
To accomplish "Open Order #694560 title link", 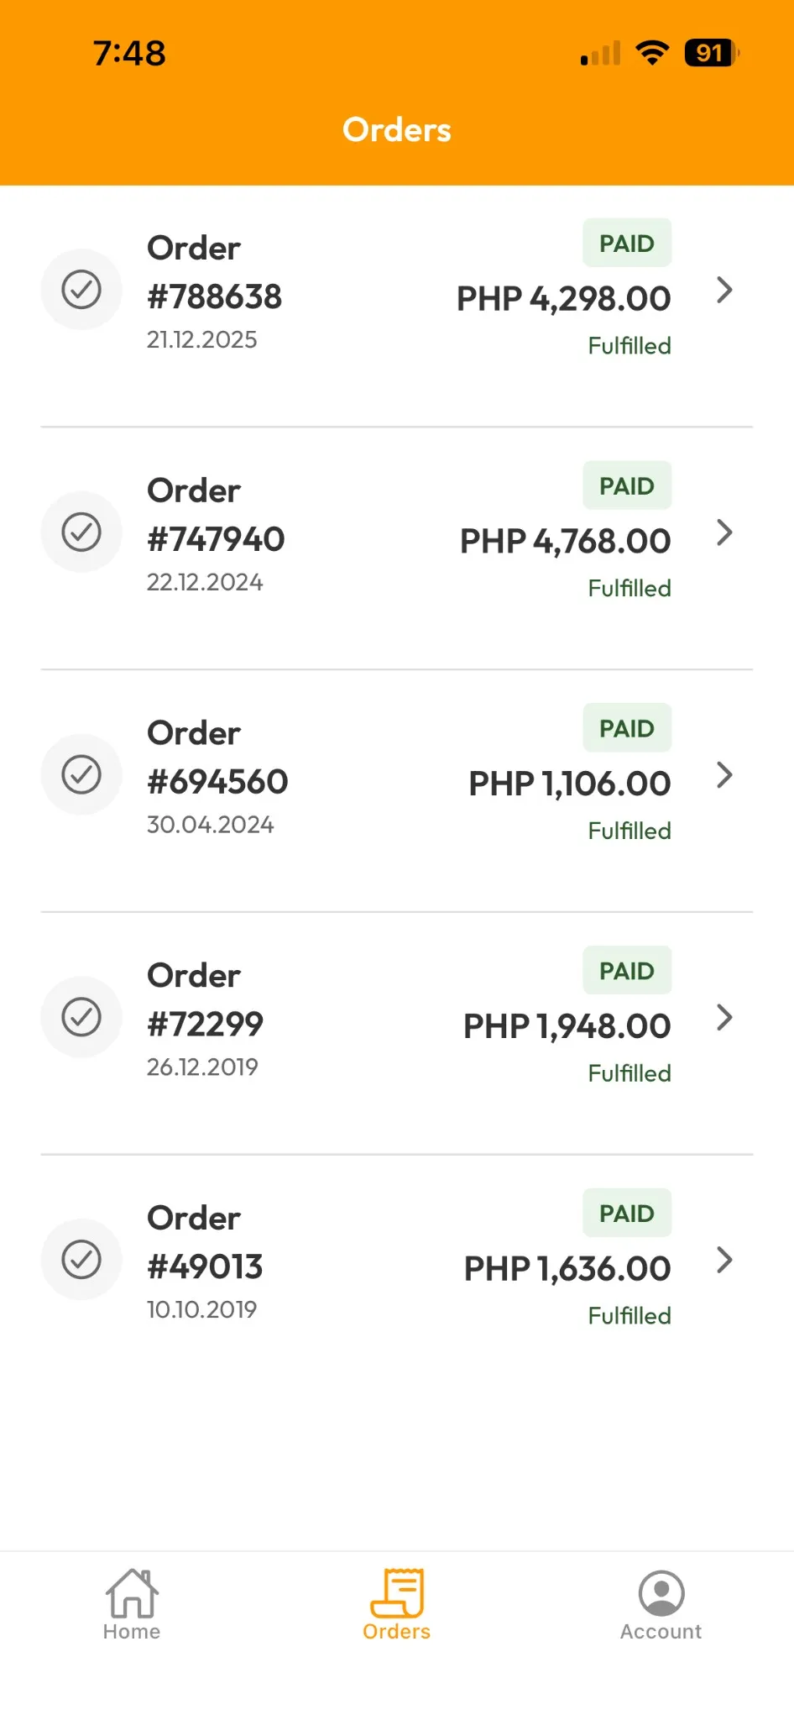I will 217,758.
